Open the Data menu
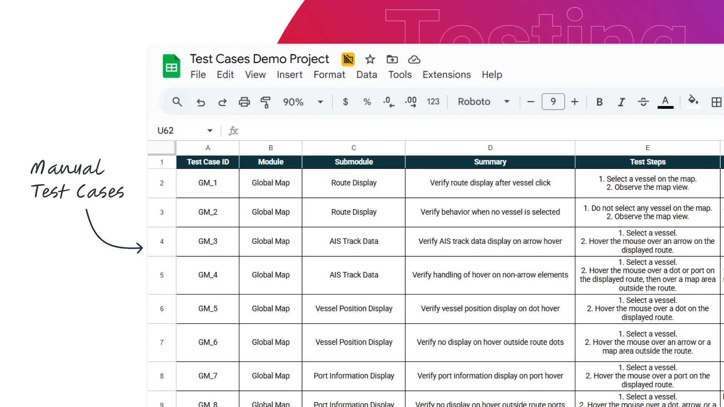Screen dimensions: 724x407 367,75
